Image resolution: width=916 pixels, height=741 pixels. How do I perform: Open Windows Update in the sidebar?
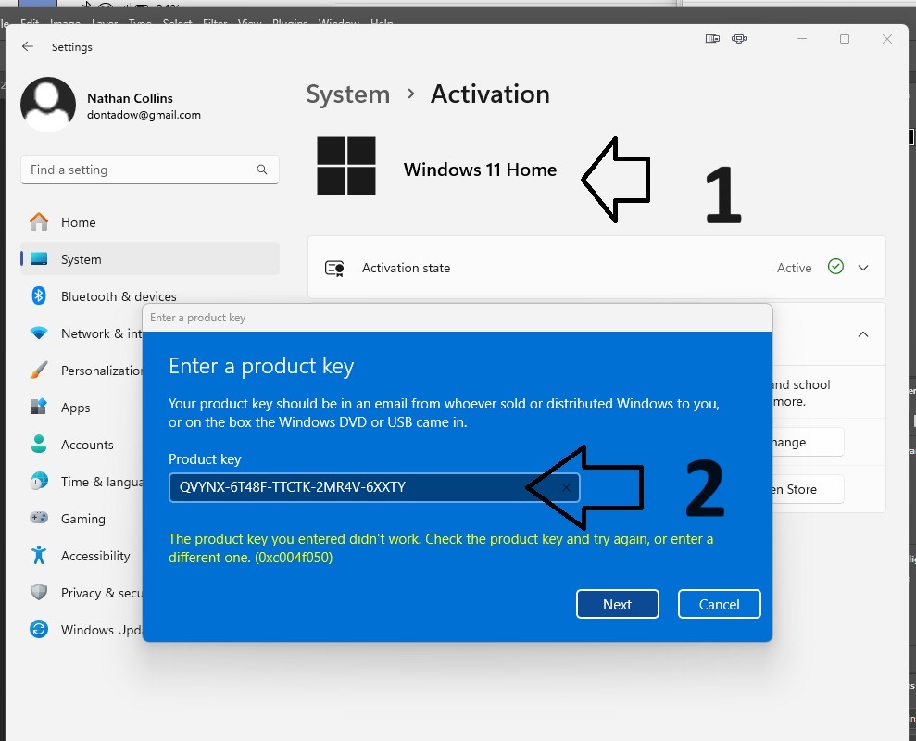pos(82,630)
